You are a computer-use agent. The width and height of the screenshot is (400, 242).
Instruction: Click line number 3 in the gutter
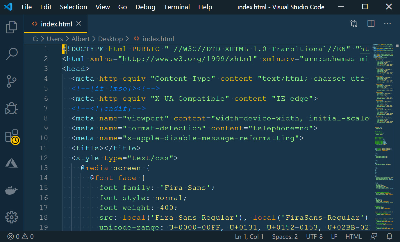point(46,69)
